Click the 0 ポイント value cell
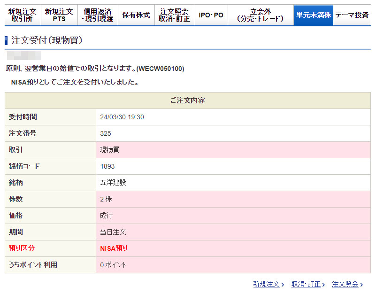This screenshot has width=376, height=294. click(113, 265)
